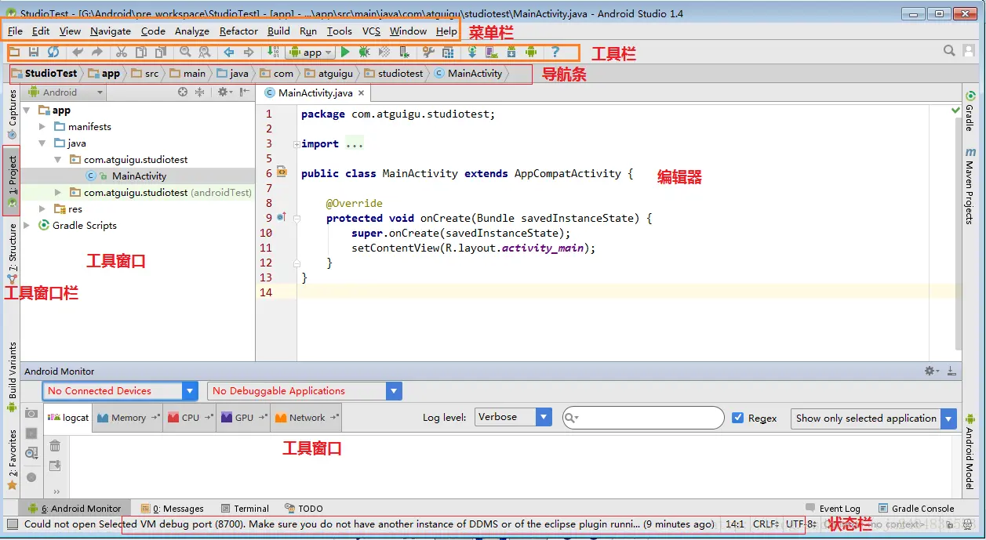
Task: Open Project Structure toolbar icon
Action: coord(448,53)
